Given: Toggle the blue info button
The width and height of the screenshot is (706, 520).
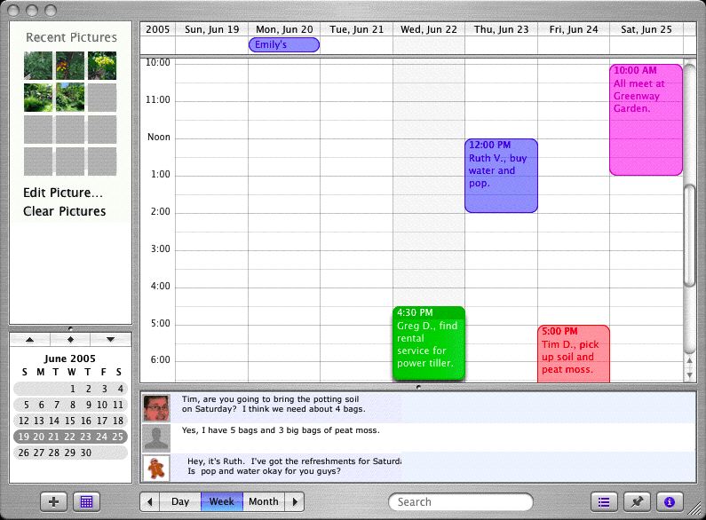Looking at the screenshot, I should [669, 501].
